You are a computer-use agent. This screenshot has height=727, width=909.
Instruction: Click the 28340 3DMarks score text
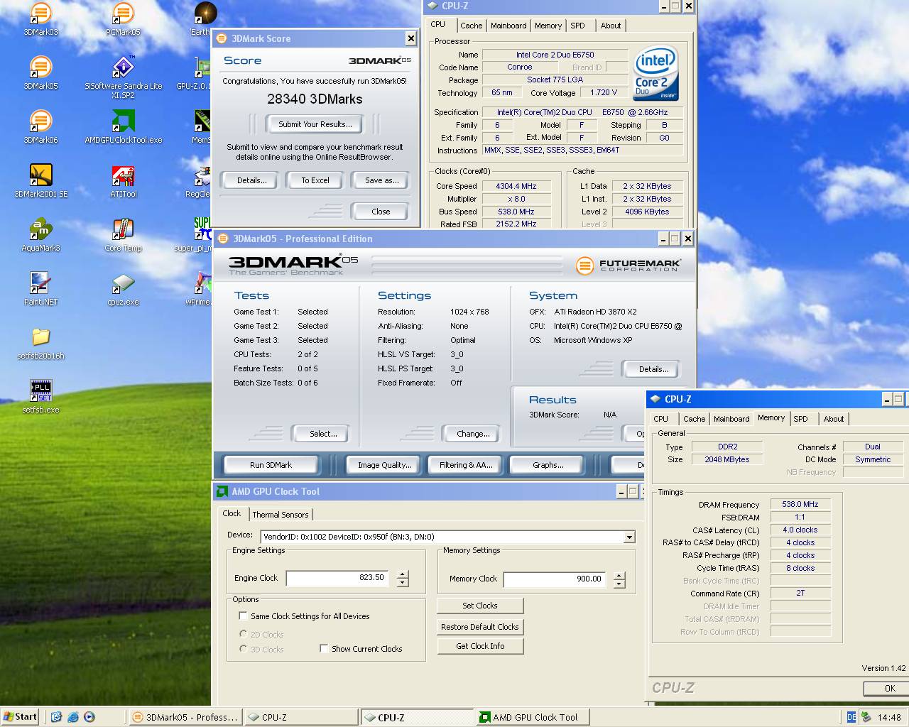[315, 99]
